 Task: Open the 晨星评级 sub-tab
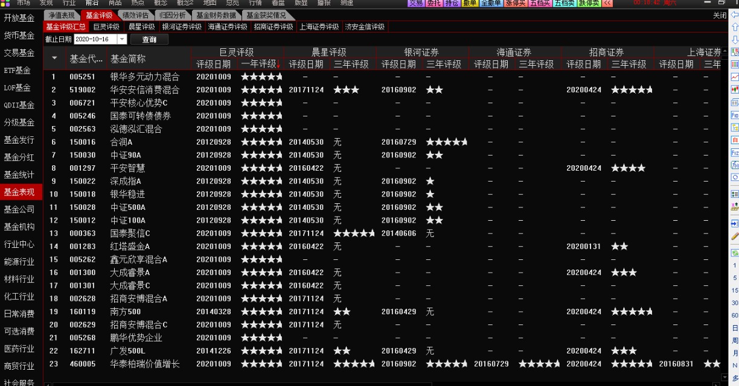pyautogui.click(x=141, y=27)
